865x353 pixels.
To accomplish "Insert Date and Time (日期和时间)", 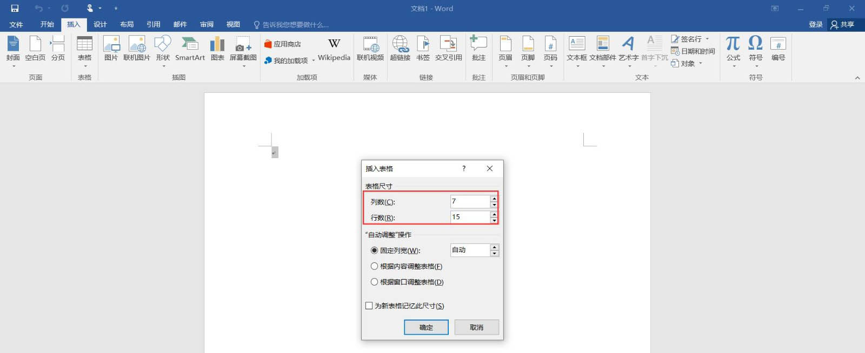I will [693, 51].
